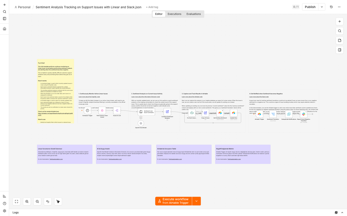This screenshot has width=347, height=216.
Task: Select the Schedule Trigger node
Action: 87,111
